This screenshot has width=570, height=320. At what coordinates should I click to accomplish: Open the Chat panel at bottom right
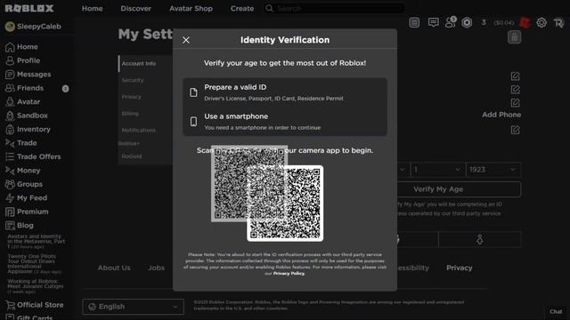point(556,311)
